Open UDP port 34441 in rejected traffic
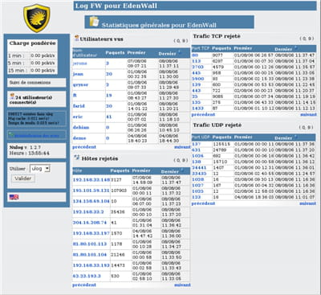The height and width of the screenshot is (295, 321). point(199,167)
